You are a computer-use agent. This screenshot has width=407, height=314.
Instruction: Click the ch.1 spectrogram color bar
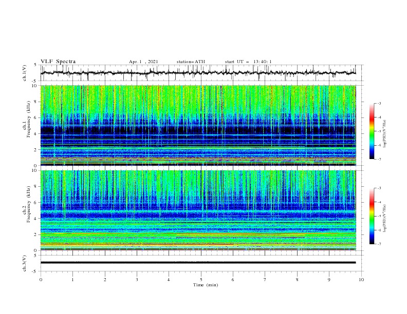(x=372, y=131)
